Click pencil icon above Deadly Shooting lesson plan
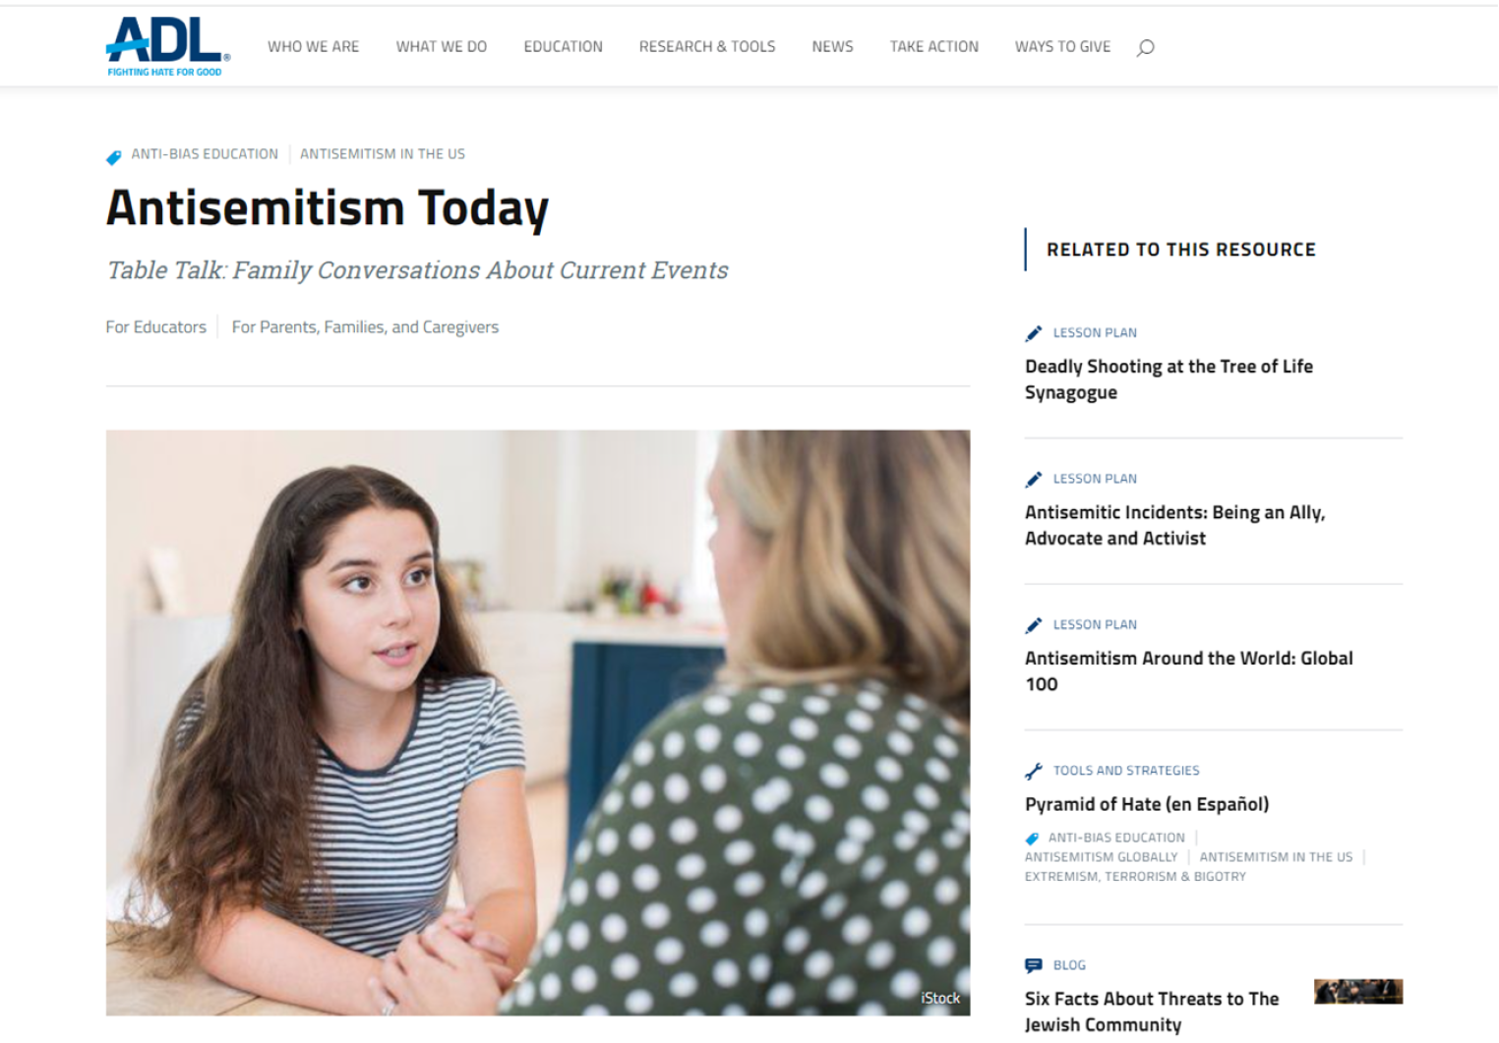 (1033, 333)
